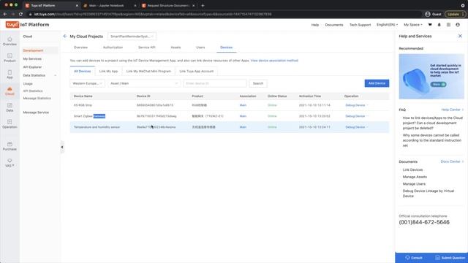The height and width of the screenshot is (263, 468).
Task: Open View device association method link
Action: (274, 61)
